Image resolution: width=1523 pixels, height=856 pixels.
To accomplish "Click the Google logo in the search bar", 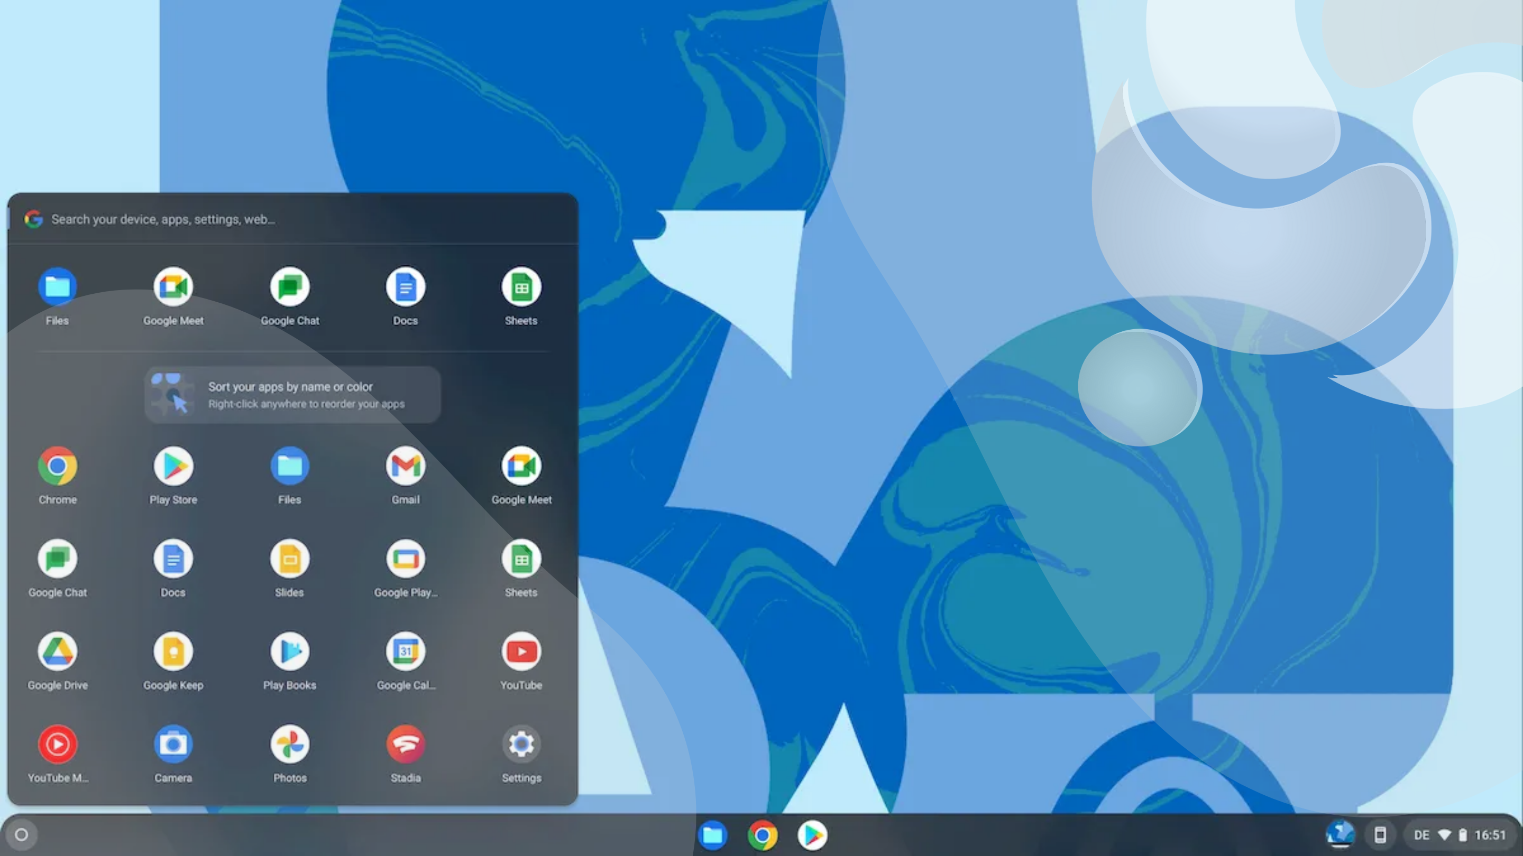I will coord(34,219).
